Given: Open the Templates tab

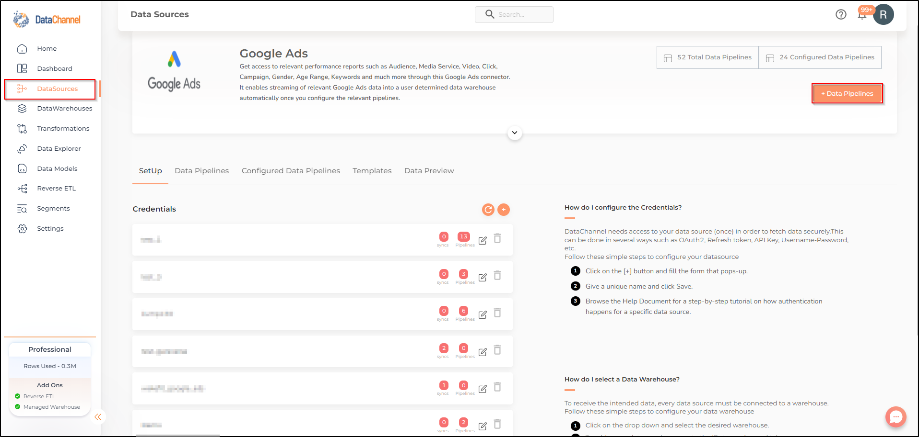Looking at the screenshot, I should click(372, 171).
